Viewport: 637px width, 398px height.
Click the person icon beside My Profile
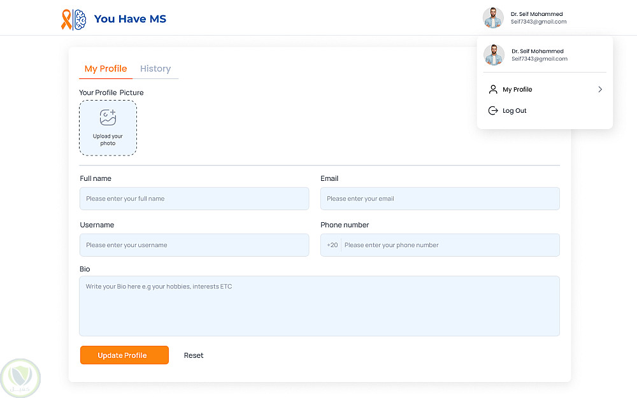coord(493,90)
